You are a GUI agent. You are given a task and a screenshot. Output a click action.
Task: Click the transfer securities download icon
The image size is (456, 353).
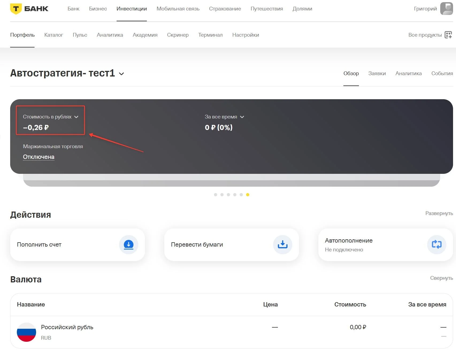click(x=283, y=244)
